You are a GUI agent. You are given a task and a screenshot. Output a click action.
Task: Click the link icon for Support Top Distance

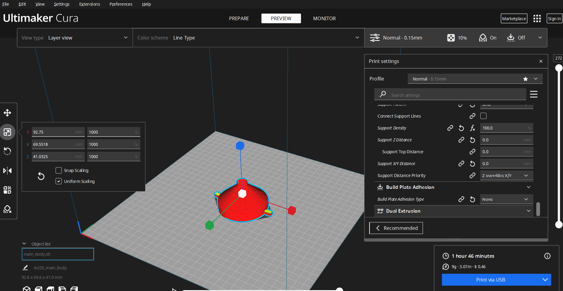tap(472, 152)
